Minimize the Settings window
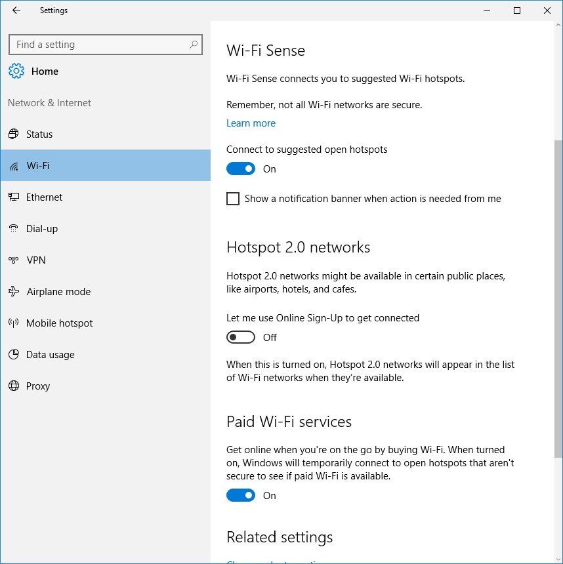 (x=487, y=10)
